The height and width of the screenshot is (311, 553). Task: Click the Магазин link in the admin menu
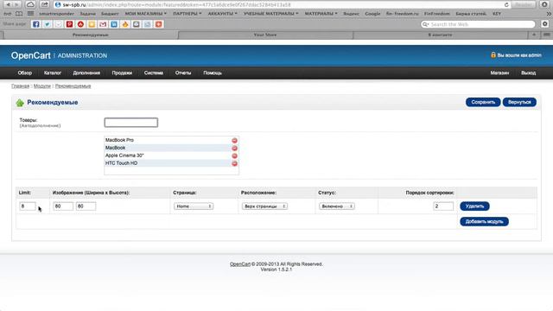coord(499,73)
